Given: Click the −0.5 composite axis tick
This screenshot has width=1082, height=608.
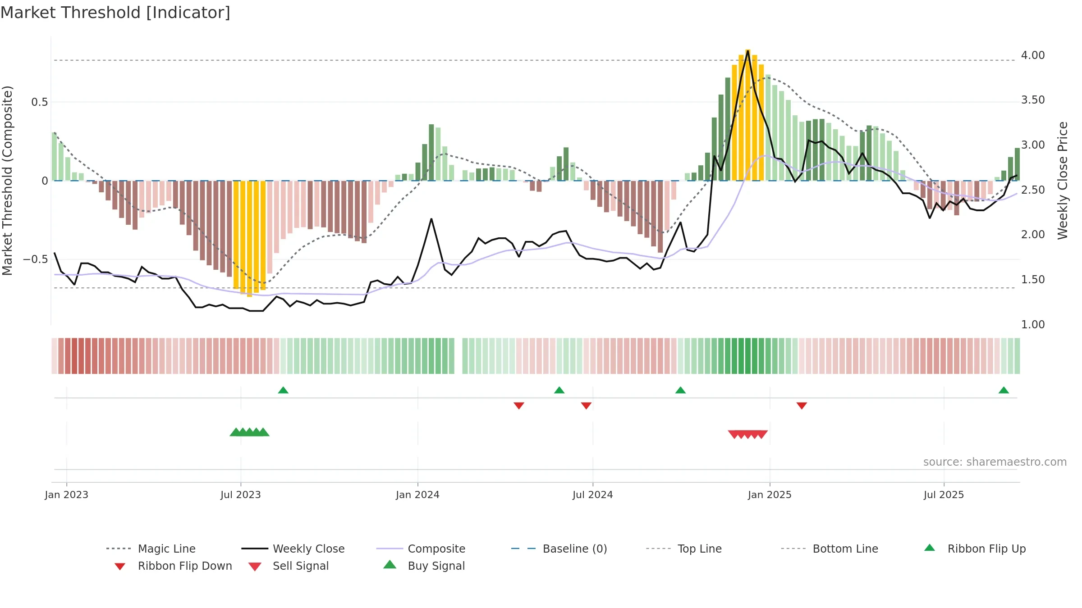Looking at the screenshot, I should point(36,259).
